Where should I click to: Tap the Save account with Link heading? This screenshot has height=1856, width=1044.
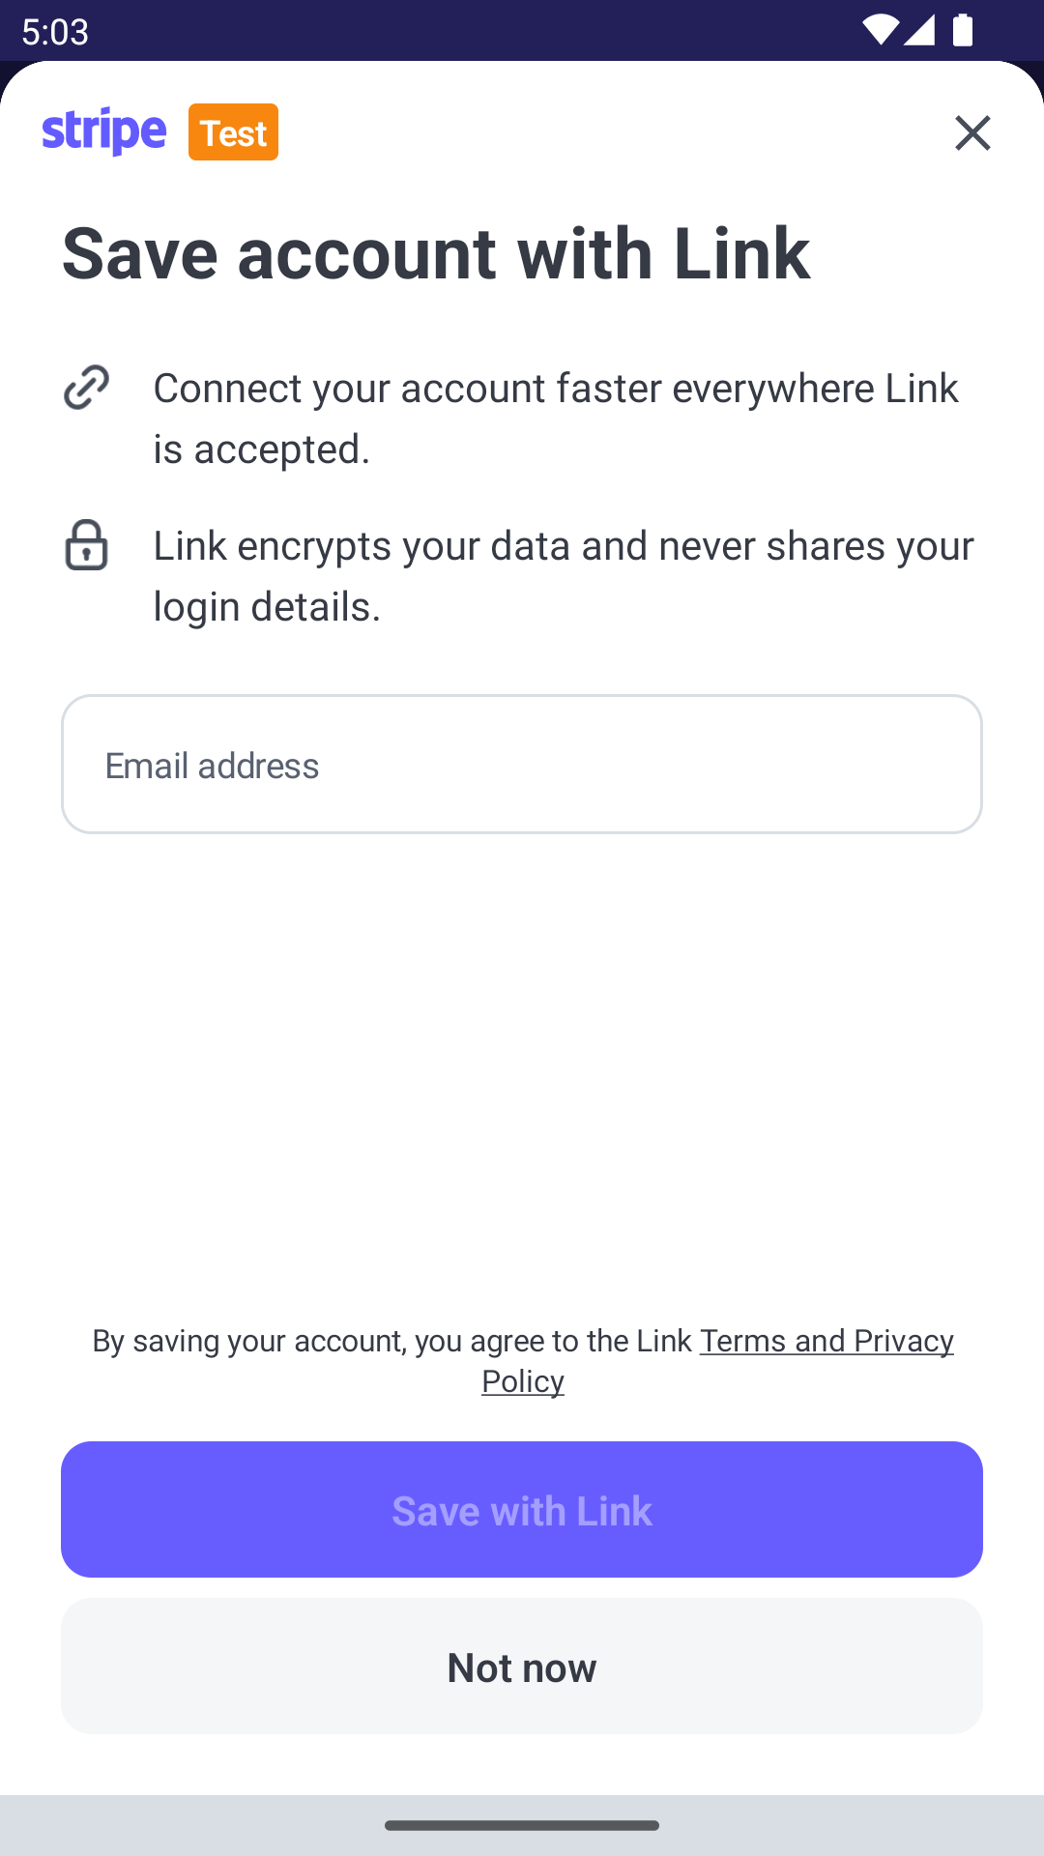[x=436, y=254]
